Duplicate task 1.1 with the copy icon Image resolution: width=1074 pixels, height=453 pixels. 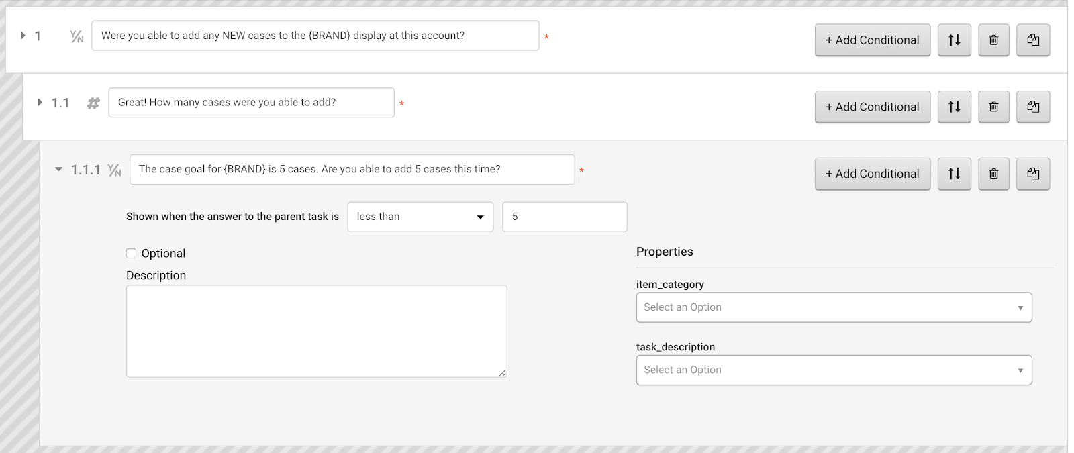pyautogui.click(x=1033, y=107)
